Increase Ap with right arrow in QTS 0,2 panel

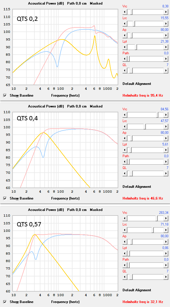click(x=166, y=35)
